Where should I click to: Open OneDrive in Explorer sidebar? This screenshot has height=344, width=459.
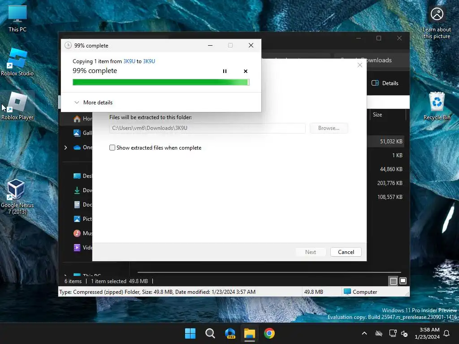tap(82, 147)
